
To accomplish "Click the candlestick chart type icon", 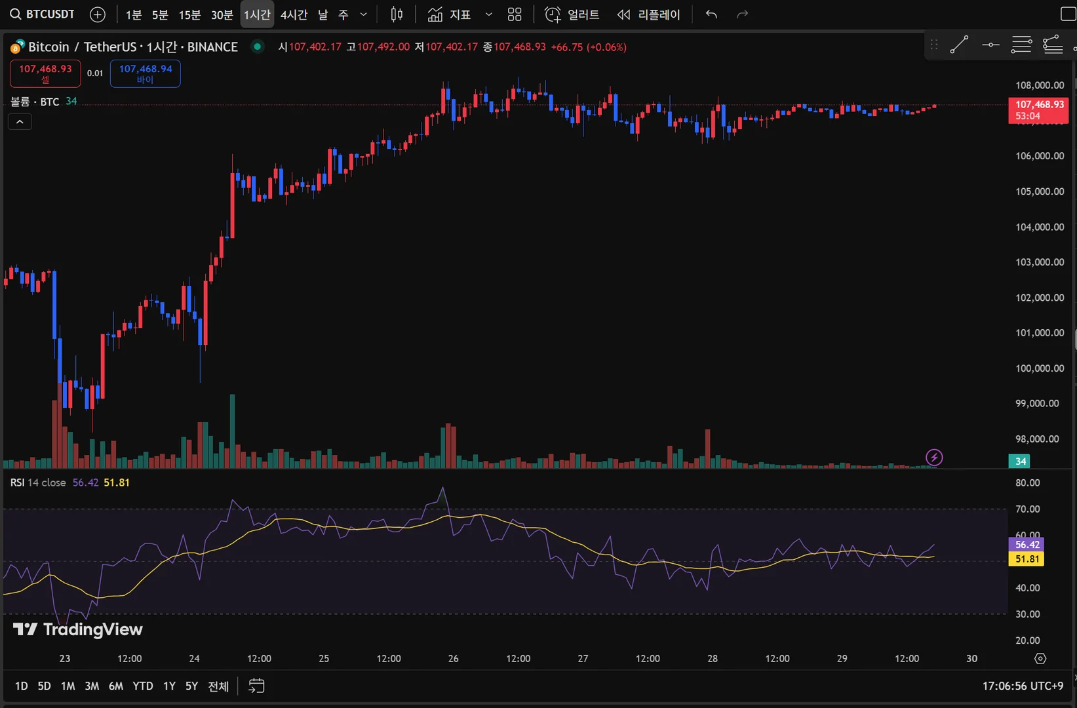I will [x=397, y=14].
